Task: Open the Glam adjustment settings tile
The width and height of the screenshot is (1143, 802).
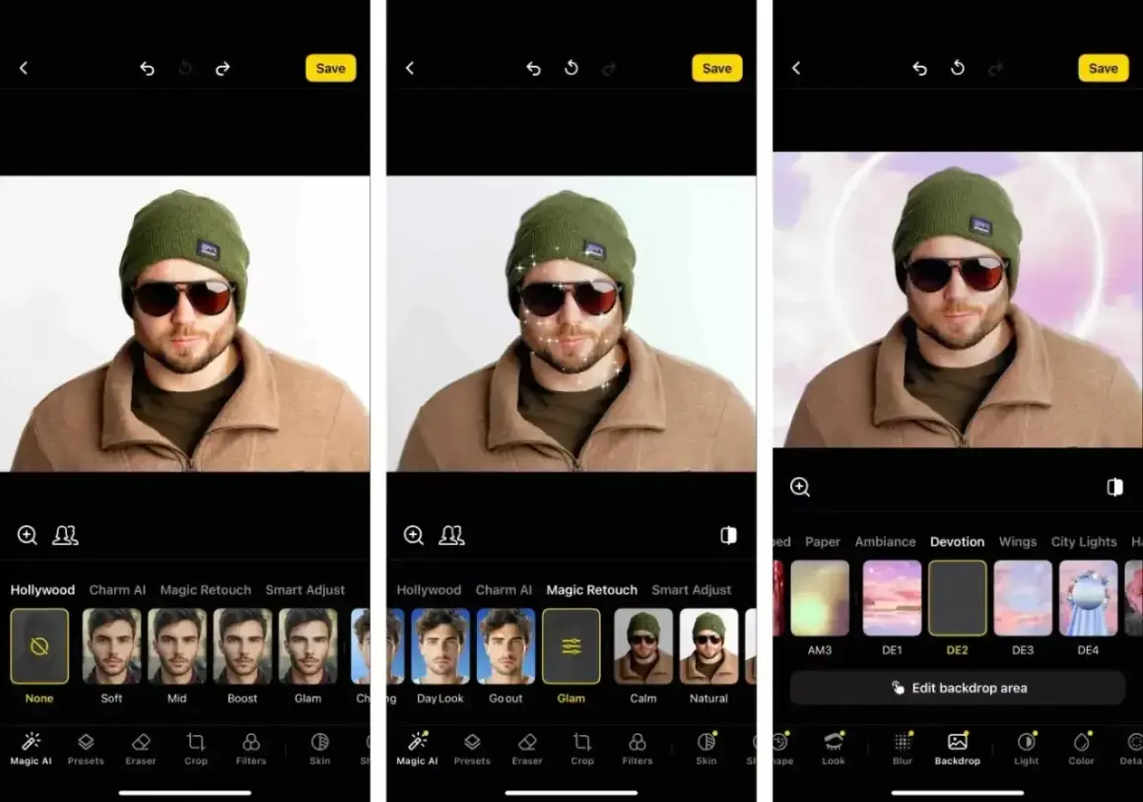Action: (x=571, y=646)
